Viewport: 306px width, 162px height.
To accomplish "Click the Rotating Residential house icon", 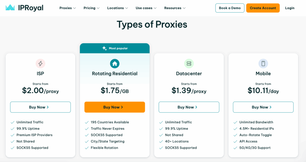I will click(x=115, y=64).
